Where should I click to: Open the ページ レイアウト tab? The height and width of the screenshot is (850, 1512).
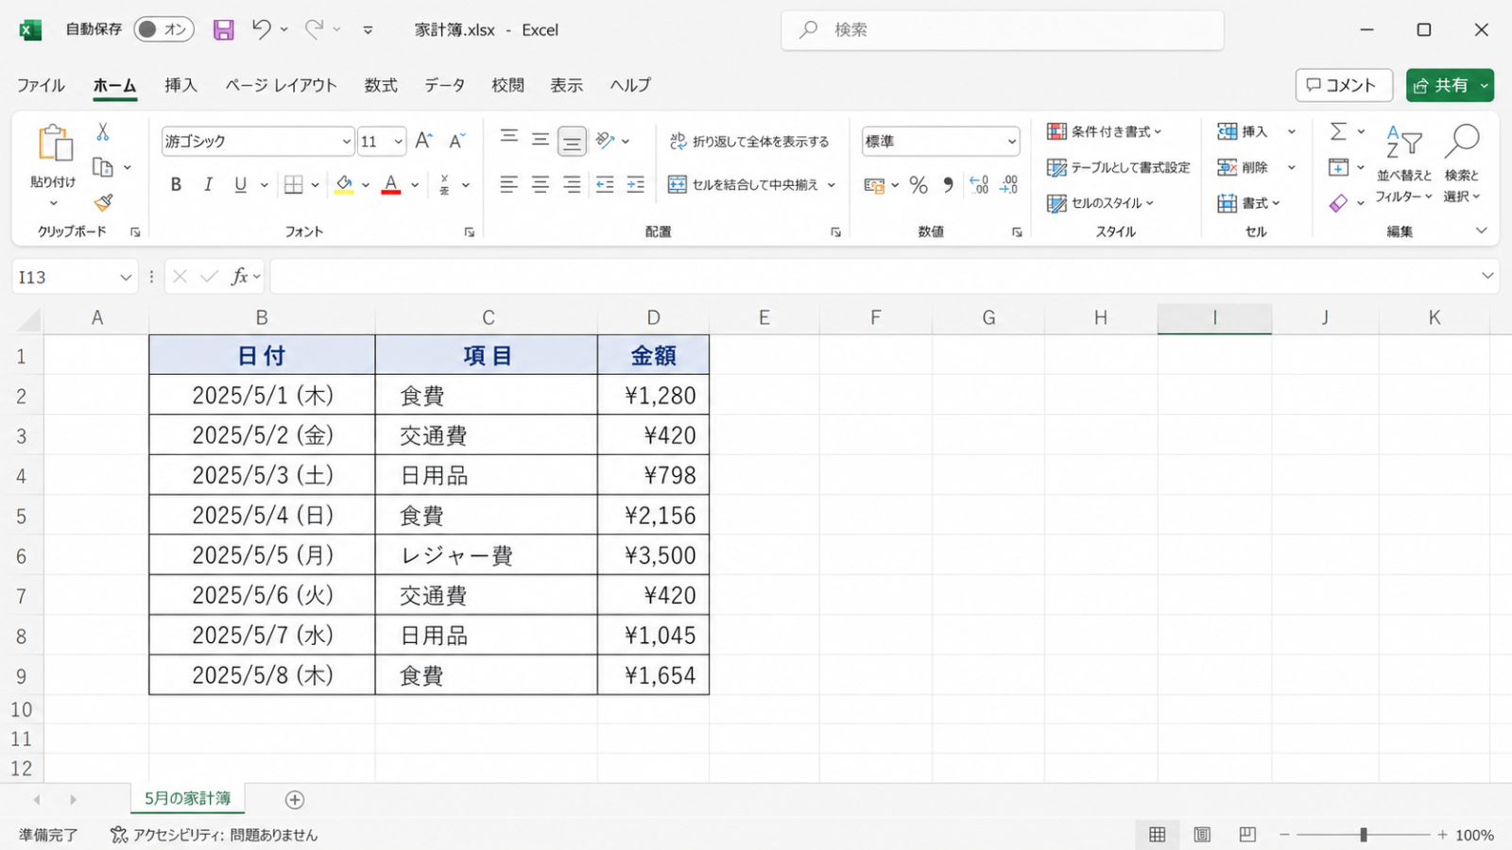point(281,85)
